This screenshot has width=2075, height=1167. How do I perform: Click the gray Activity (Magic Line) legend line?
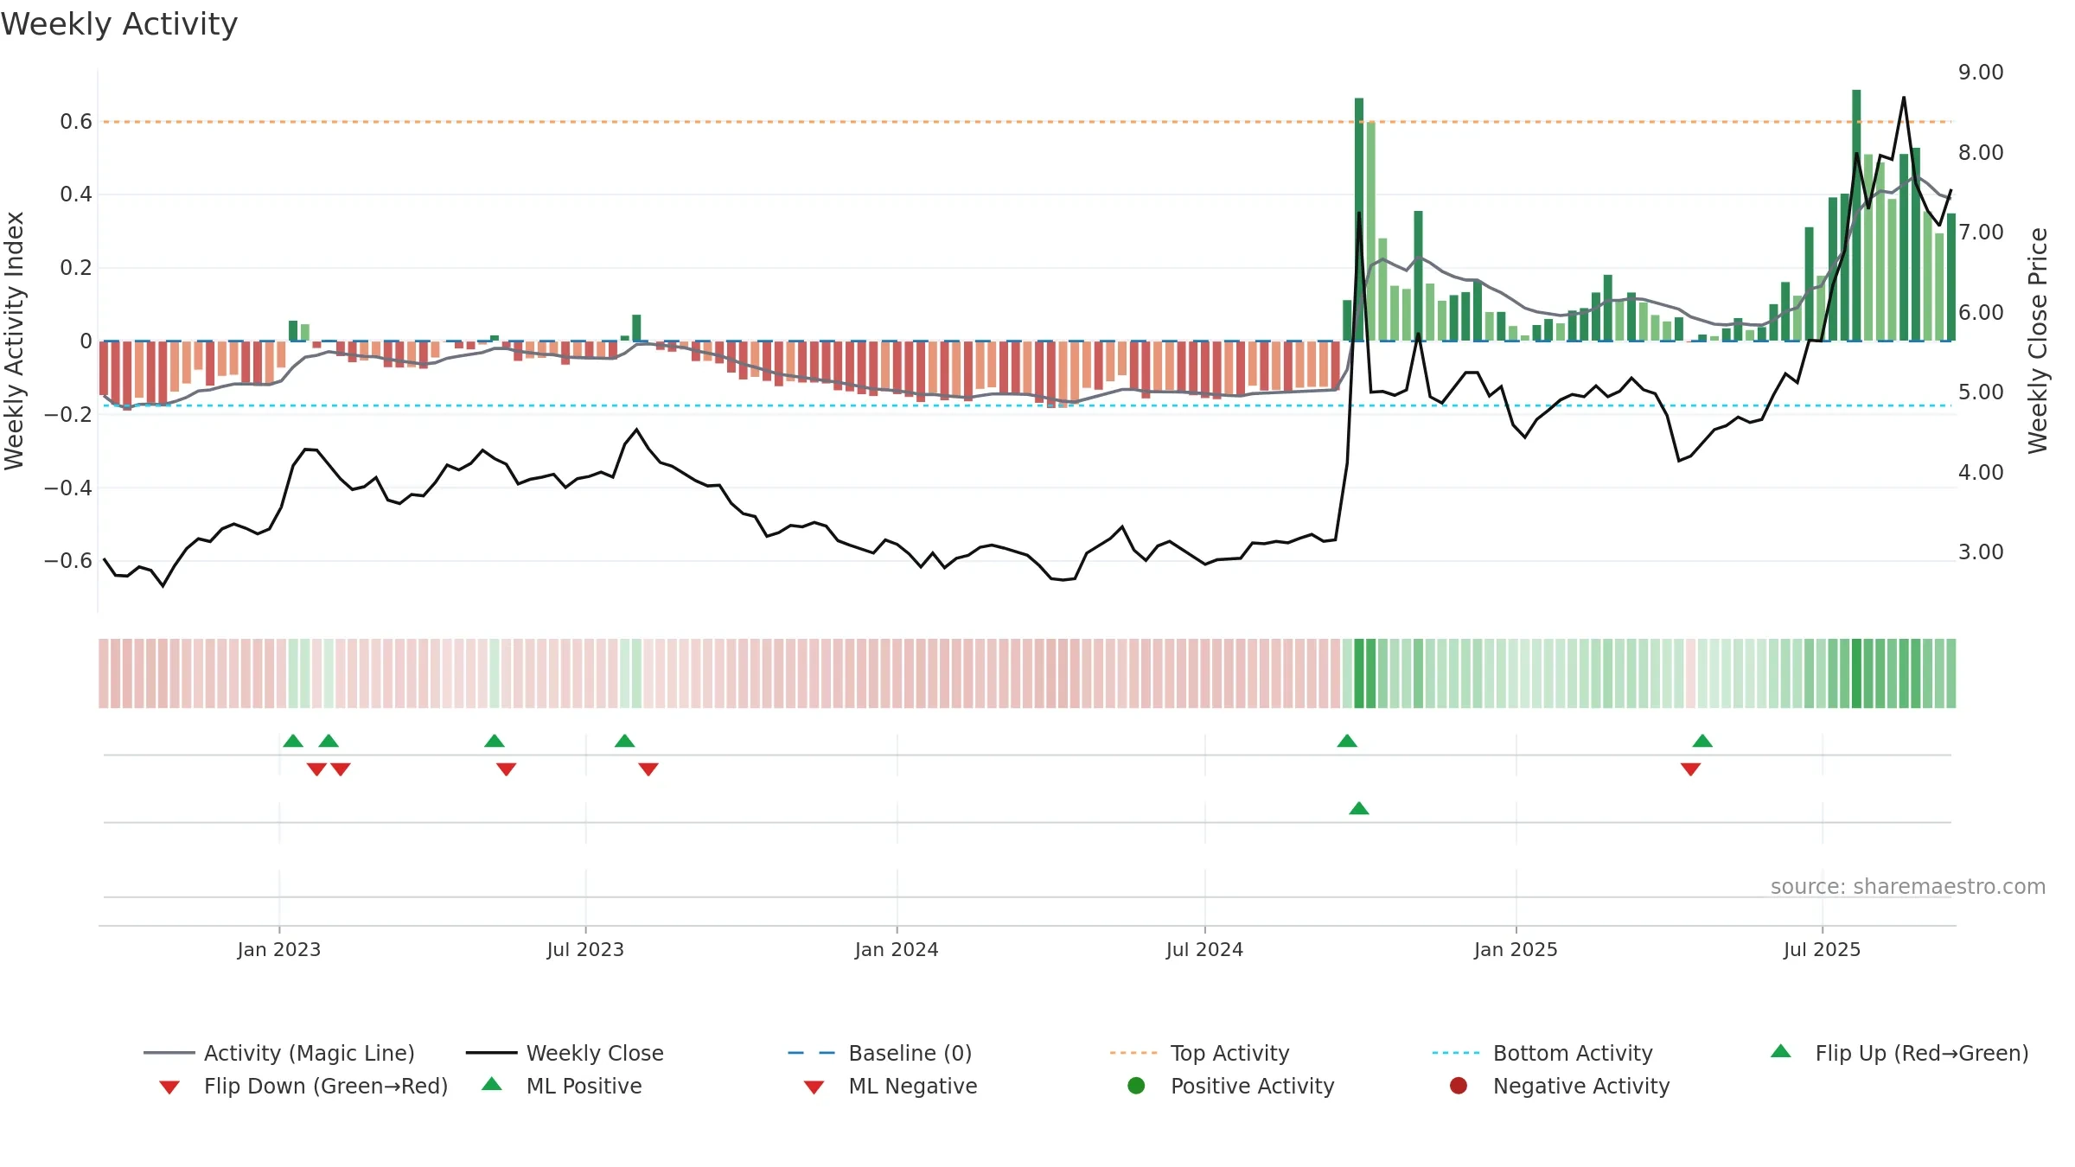point(169,1053)
